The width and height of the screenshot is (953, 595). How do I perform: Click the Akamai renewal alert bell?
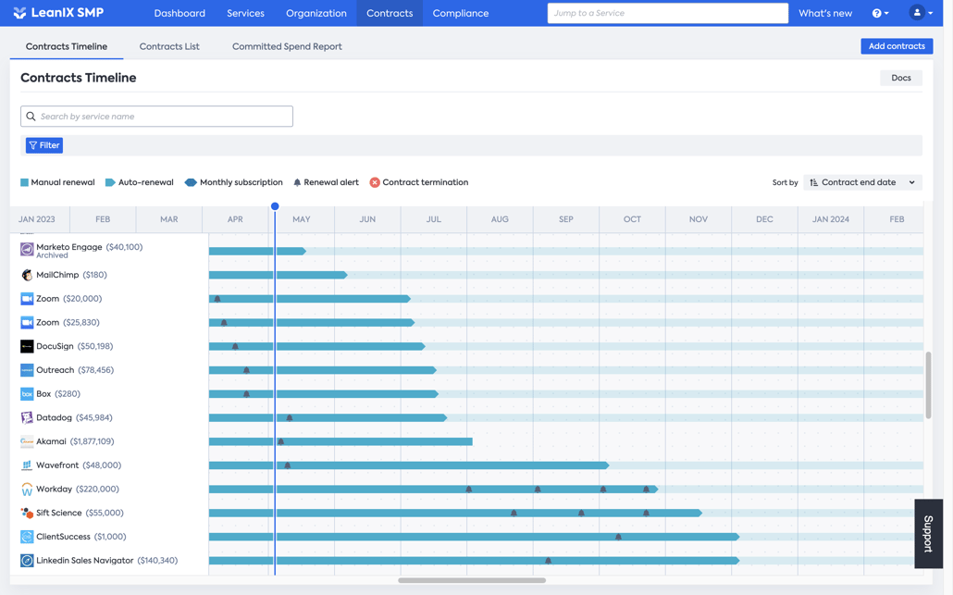[x=280, y=441]
